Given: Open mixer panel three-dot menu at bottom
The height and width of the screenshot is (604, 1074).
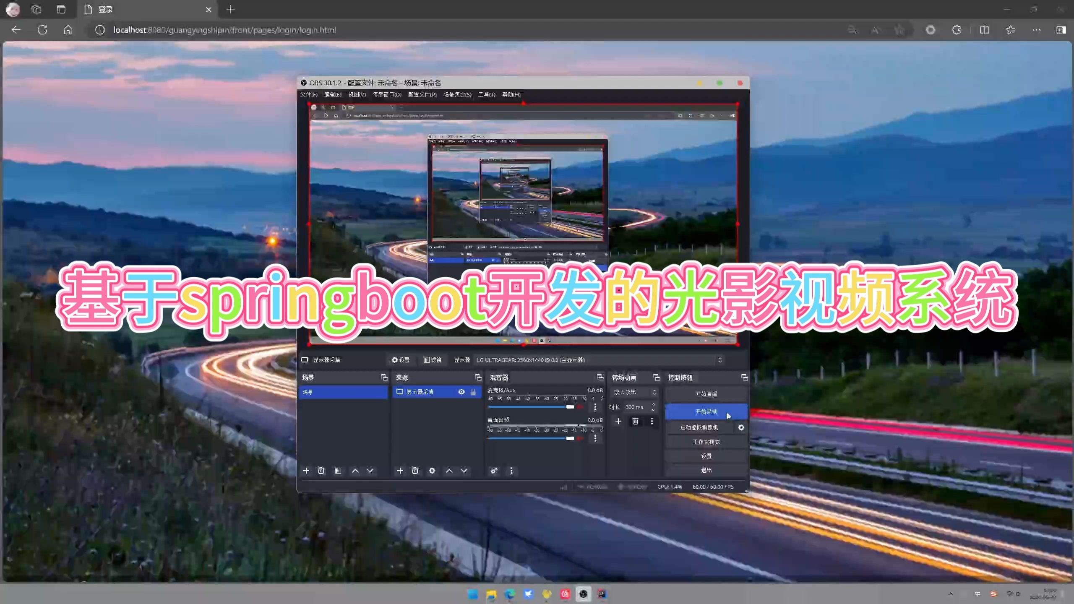Looking at the screenshot, I should [x=511, y=471].
